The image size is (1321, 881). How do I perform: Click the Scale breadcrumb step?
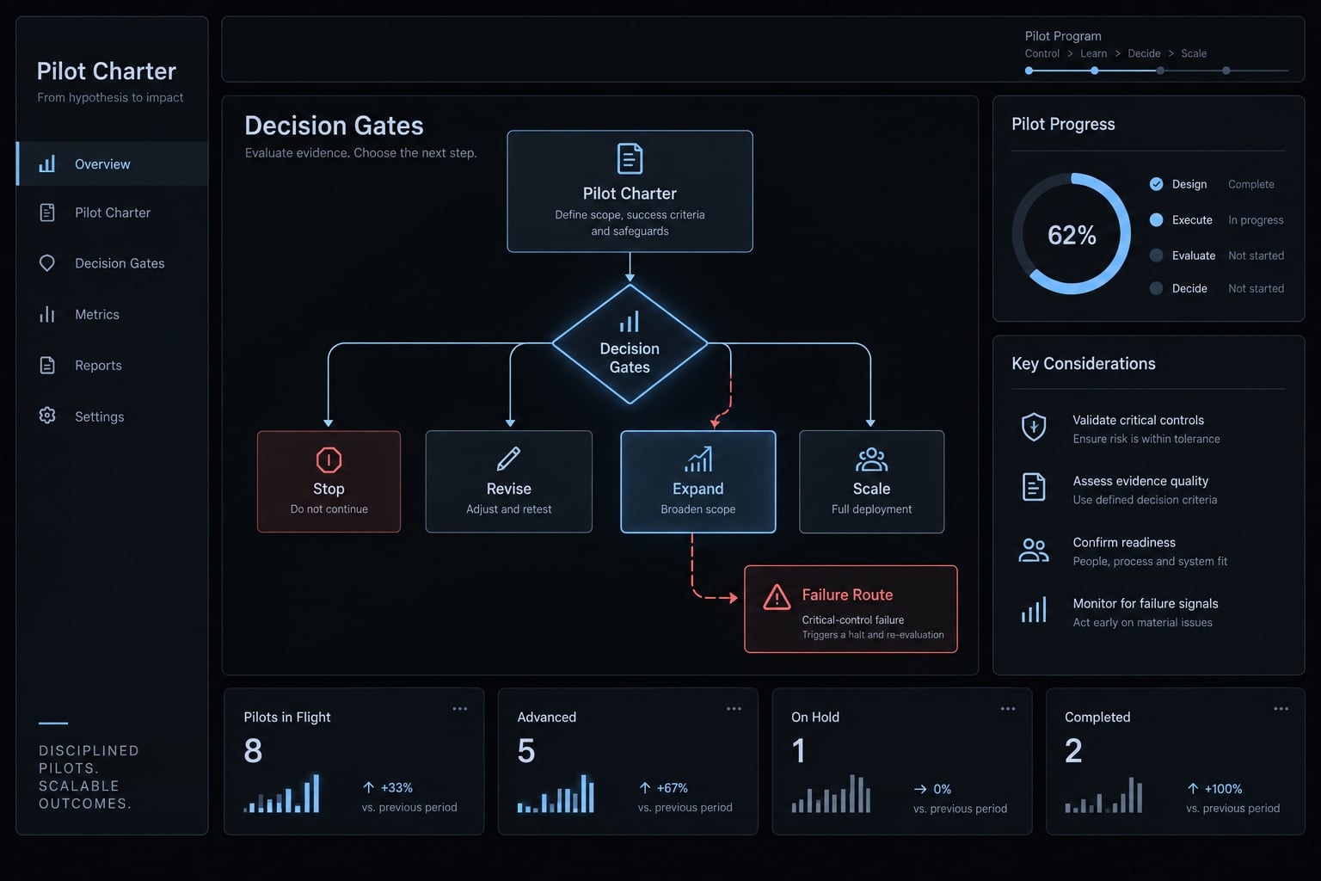pyautogui.click(x=1194, y=53)
